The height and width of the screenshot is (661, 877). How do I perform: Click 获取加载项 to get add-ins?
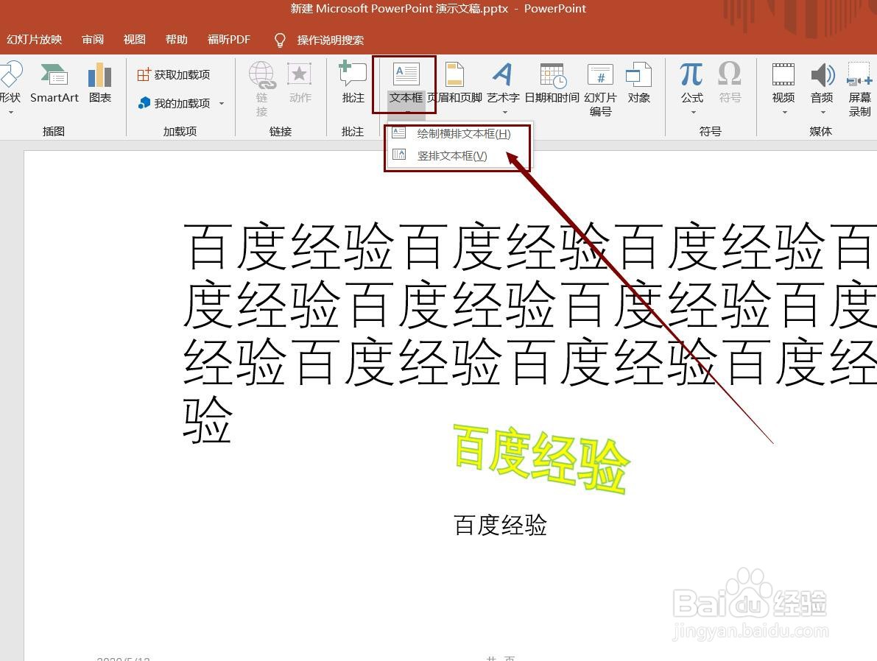click(174, 74)
